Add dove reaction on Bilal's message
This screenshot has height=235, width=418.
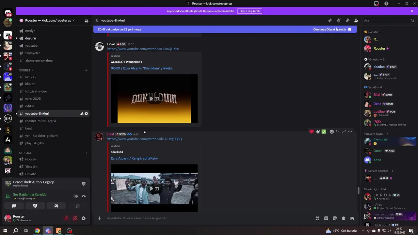(318, 132)
